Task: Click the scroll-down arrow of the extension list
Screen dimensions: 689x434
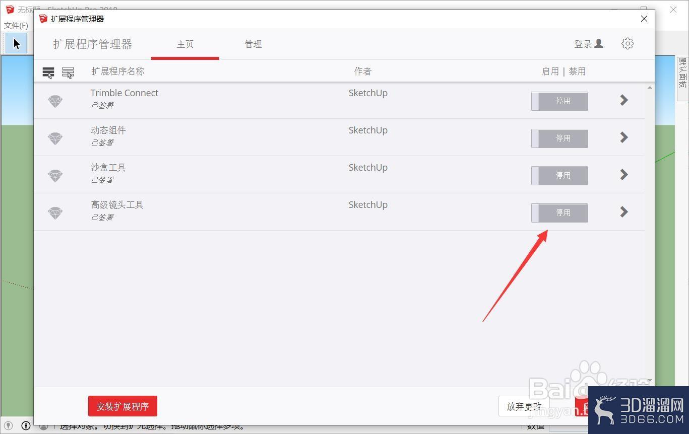Action: (650, 381)
